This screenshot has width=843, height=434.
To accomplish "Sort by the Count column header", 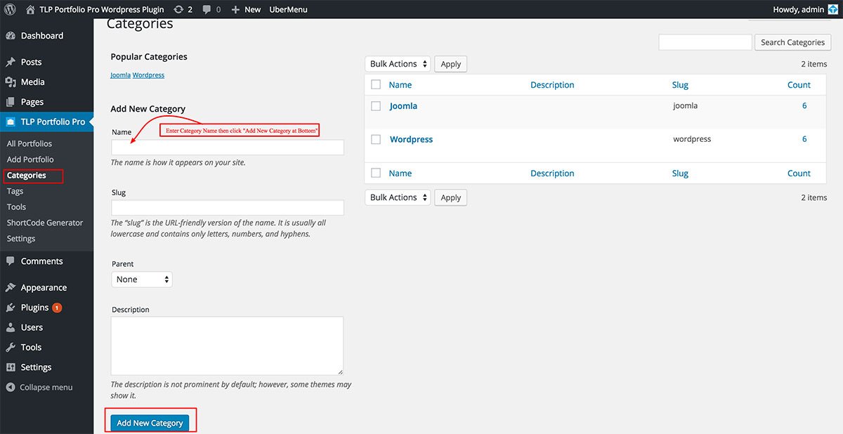I will [799, 85].
